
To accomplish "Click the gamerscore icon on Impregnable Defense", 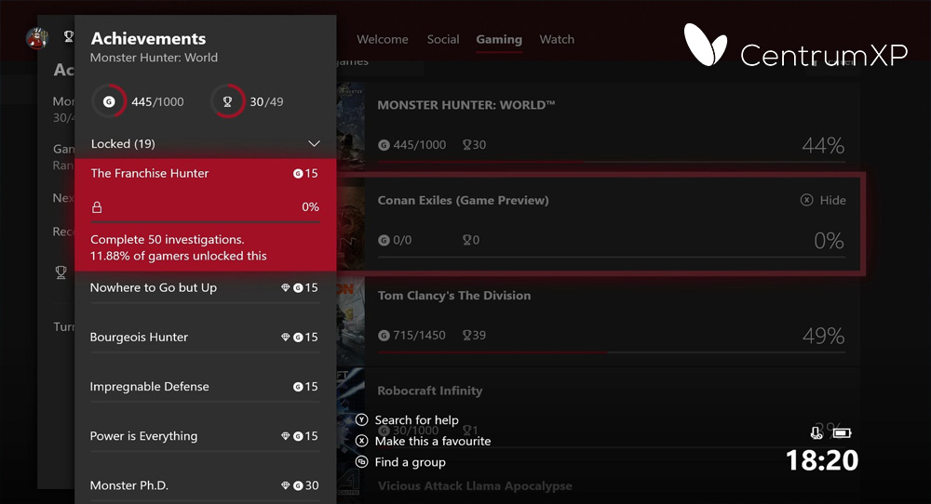I will point(298,387).
